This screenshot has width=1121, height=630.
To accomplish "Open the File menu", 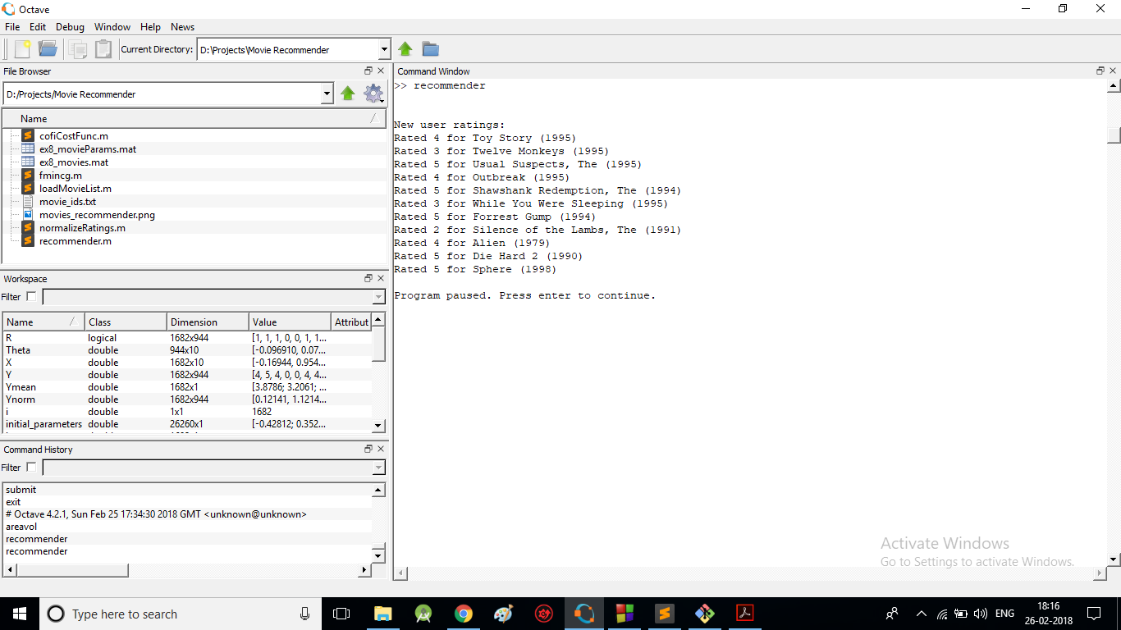I will coord(12,27).
